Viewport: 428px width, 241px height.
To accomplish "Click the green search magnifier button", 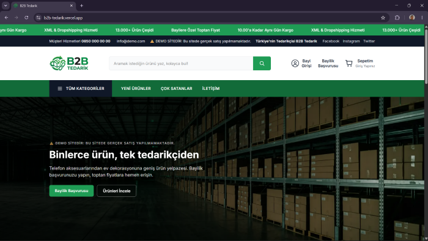I will tap(262, 64).
